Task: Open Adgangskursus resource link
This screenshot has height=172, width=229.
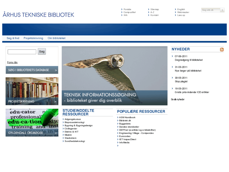Action: [72, 119]
